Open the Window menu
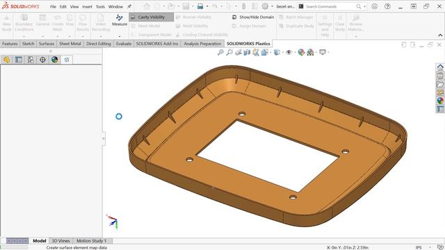This screenshot has height=250, width=445. point(115,6)
